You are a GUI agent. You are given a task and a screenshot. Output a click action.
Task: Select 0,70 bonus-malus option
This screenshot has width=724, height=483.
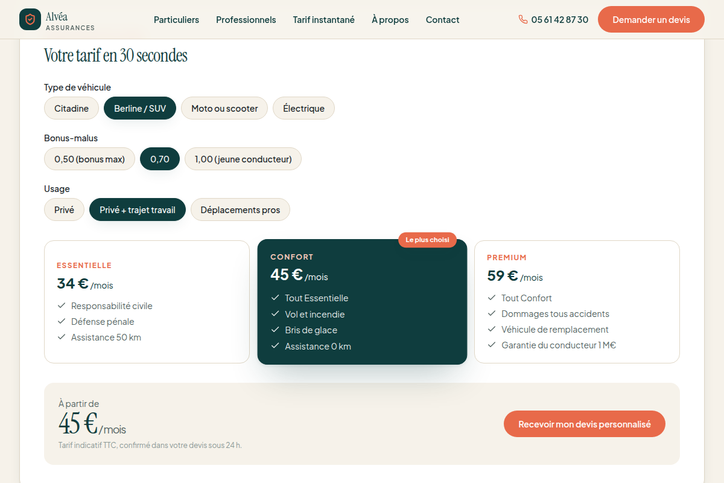coord(160,159)
